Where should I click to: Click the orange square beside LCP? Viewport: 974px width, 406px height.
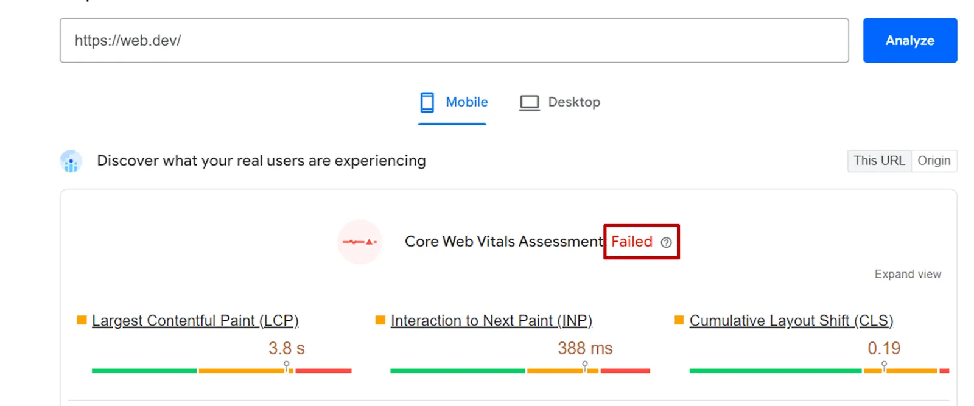(x=82, y=320)
